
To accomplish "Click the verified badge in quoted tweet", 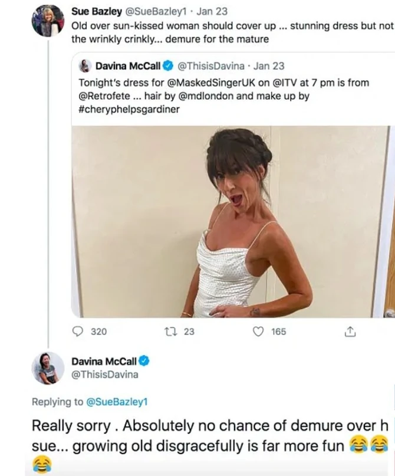I will [x=167, y=66].
